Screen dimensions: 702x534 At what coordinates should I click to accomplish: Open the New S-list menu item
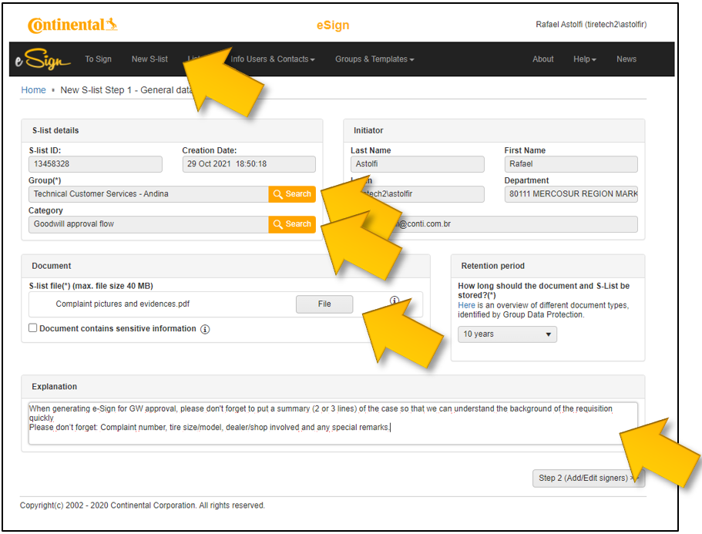(x=149, y=59)
